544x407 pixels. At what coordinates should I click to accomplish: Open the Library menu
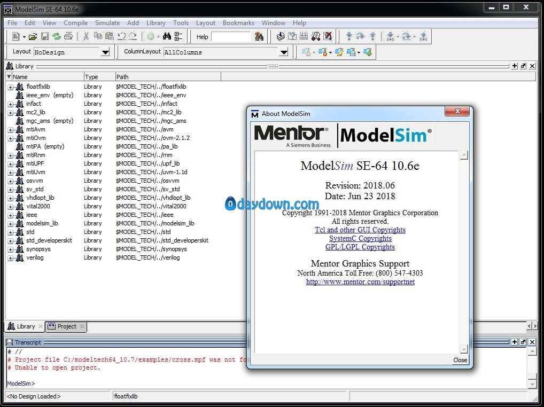pyautogui.click(x=156, y=23)
